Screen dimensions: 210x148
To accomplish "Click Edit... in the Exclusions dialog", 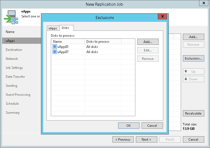I will [x=148, y=50].
